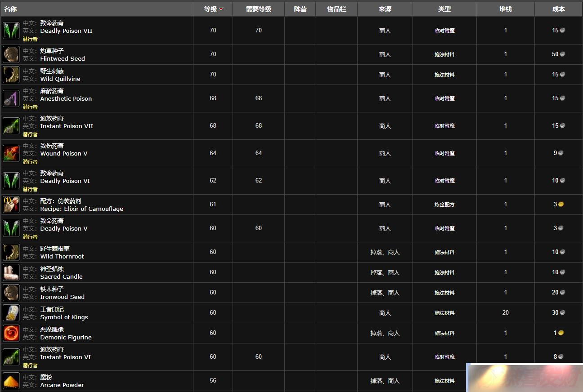Click the 潜行者 class label under Anesthetic Poison
This screenshot has height=392, width=583.
coord(30,107)
